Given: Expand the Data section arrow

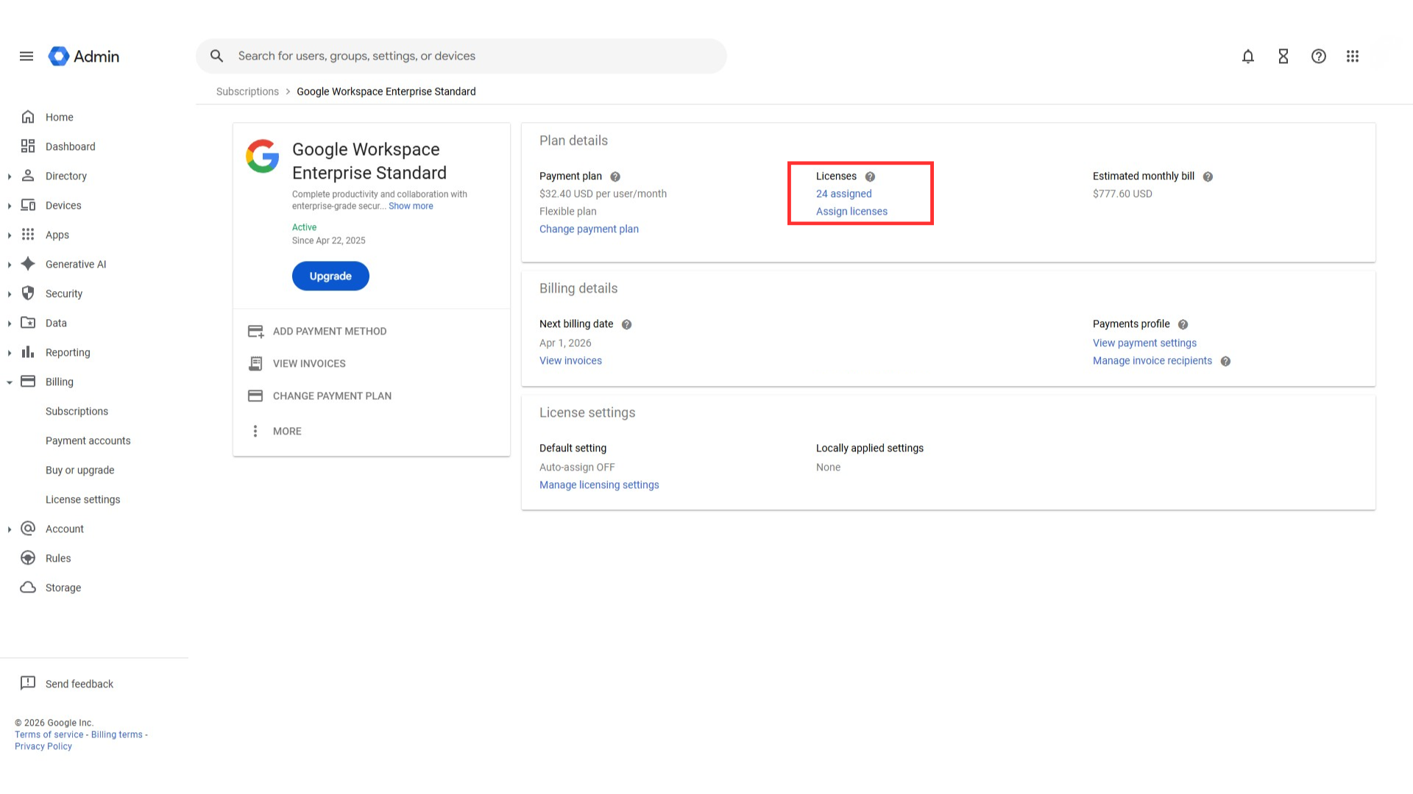Looking at the screenshot, I should tap(9, 323).
